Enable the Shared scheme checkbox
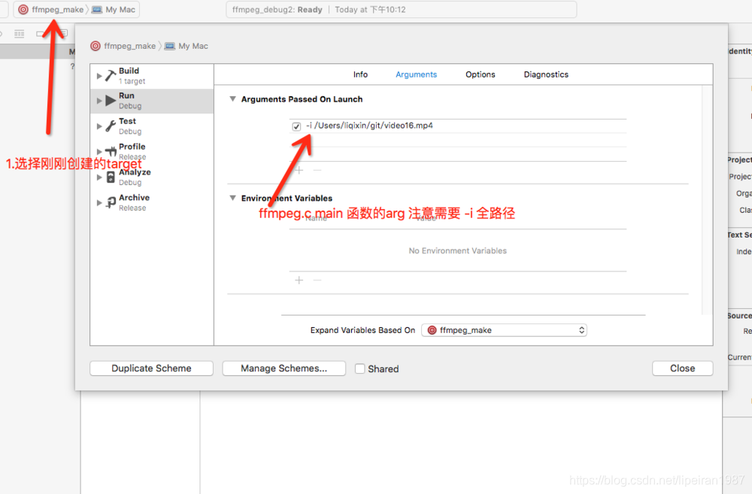 tap(359, 369)
